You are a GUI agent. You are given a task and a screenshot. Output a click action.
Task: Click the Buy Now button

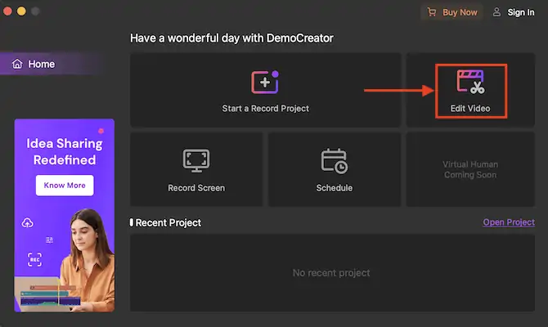[x=451, y=12]
